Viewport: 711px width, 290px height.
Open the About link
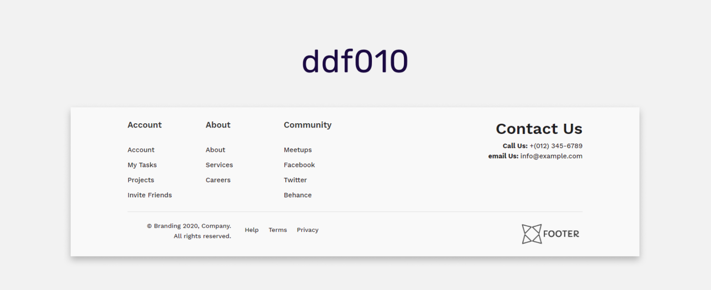point(215,150)
